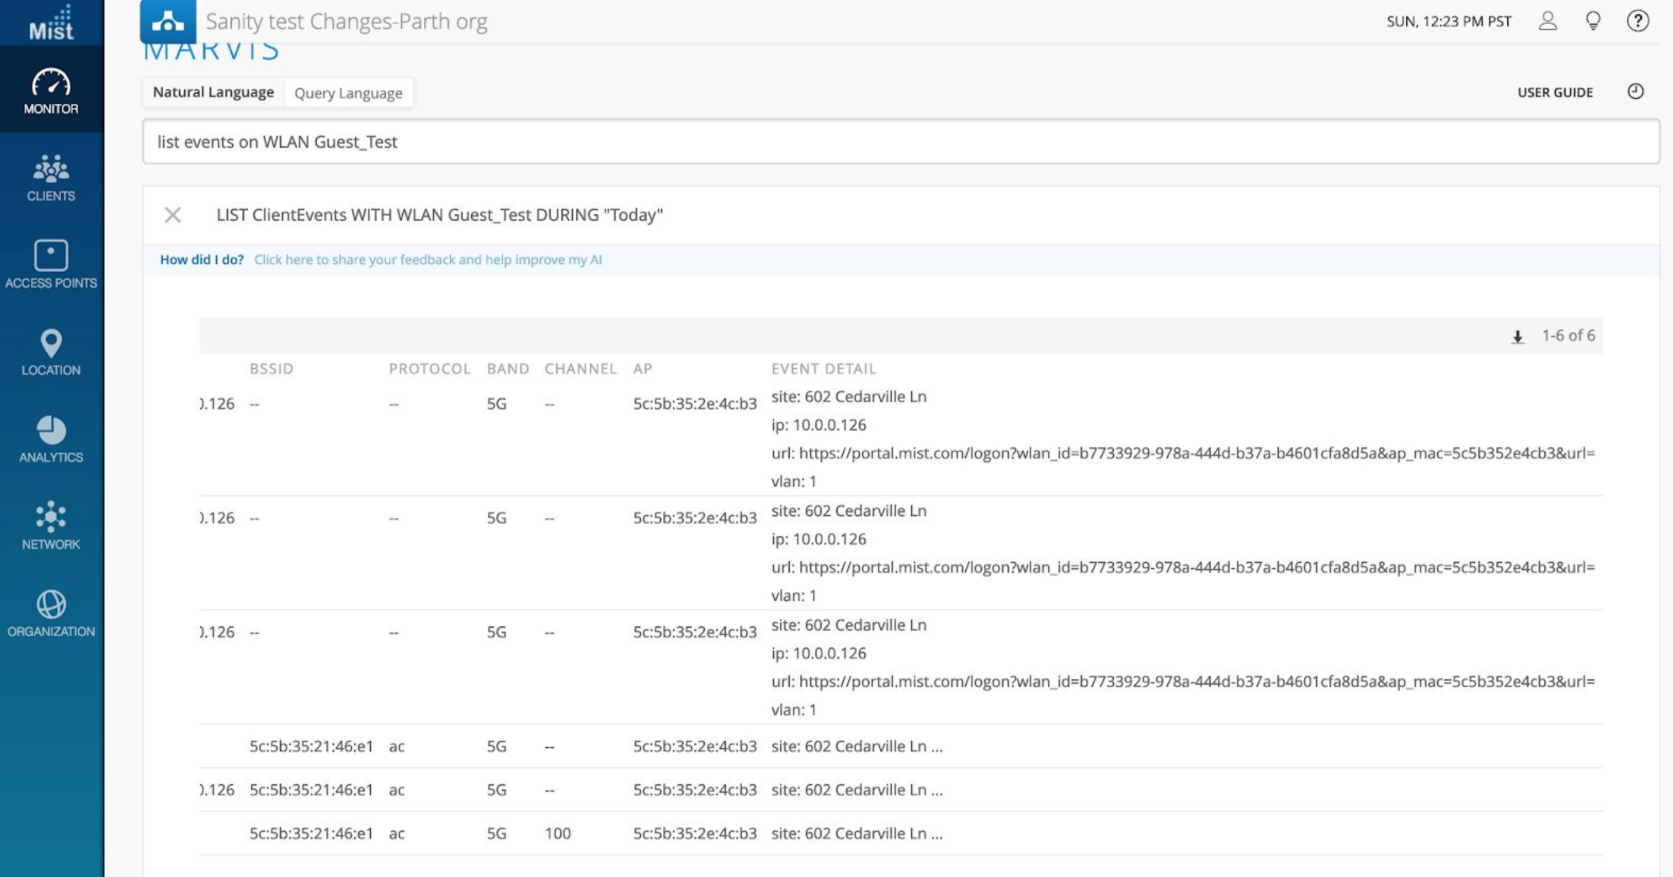This screenshot has width=1673, height=877.
Task: Open Analytics from the sidebar
Action: (x=51, y=439)
